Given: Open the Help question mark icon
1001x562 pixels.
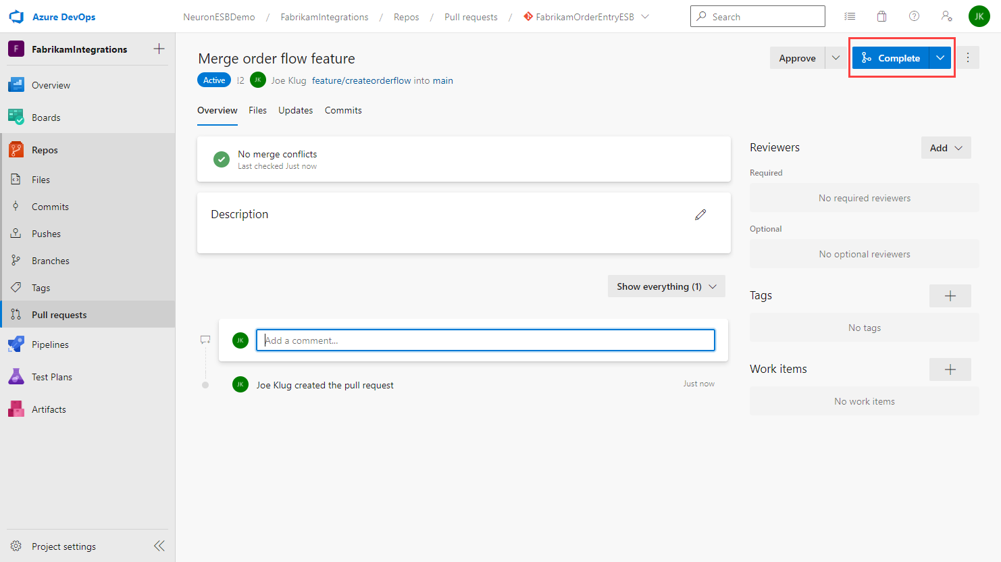Looking at the screenshot, I should pyautogui.click(x=915, y=16).
